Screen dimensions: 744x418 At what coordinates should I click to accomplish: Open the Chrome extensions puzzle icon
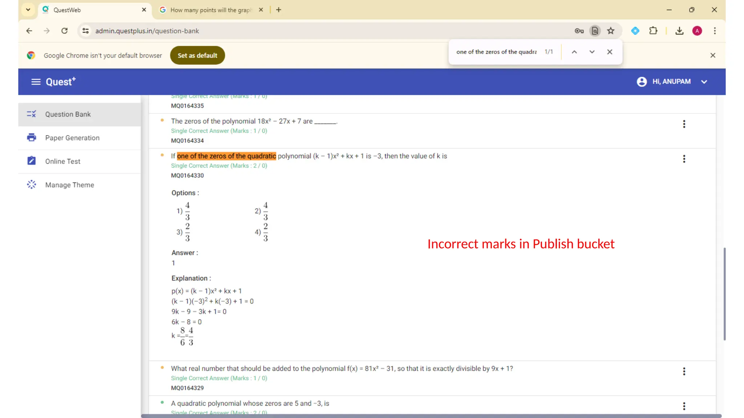pyautogui.click(x=653, y=31)
